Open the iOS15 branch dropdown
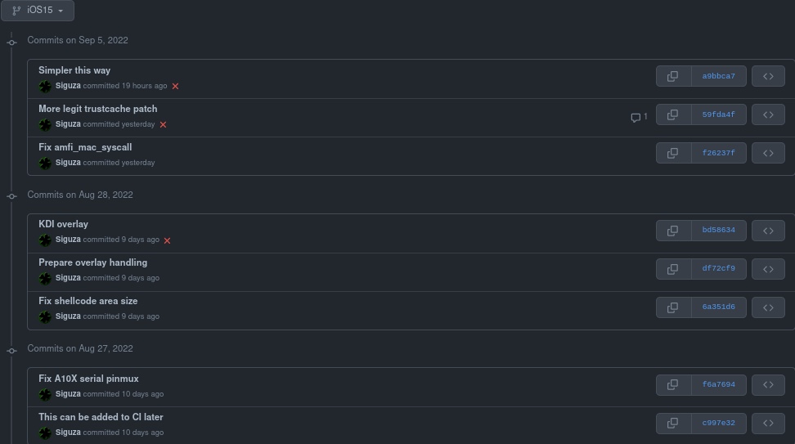 click(x=38, y=10)
